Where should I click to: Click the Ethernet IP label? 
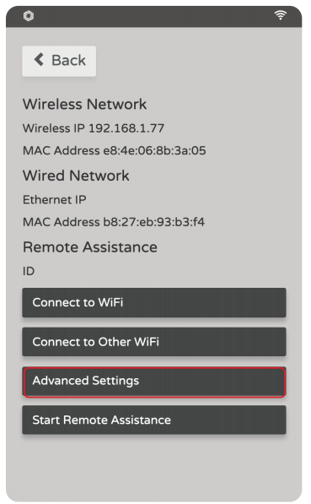(x=55, y=199)
